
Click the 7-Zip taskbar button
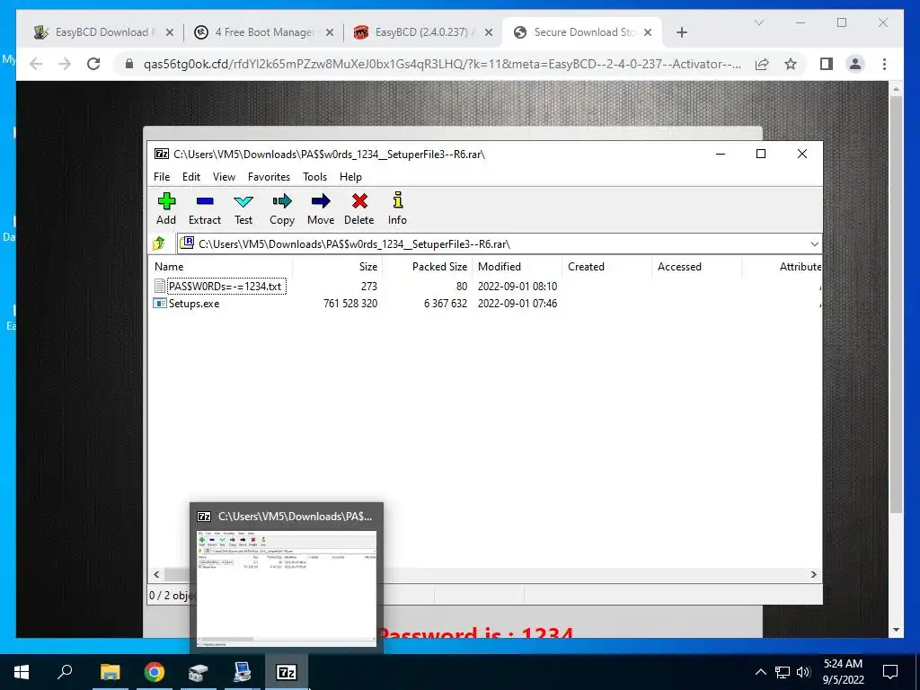tap(287, 672)
